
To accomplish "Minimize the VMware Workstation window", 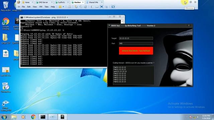I will pyautogui.click(x=186, y=2).
